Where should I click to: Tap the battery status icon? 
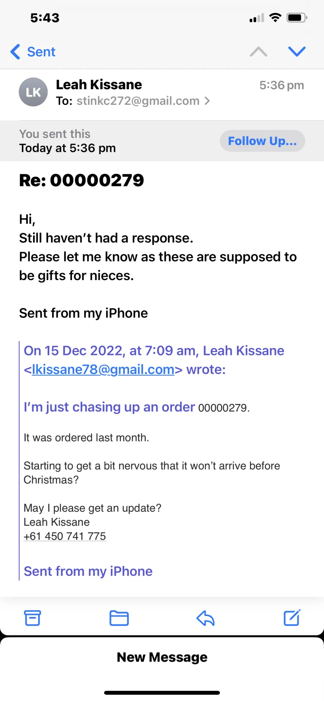coord(297,18)
